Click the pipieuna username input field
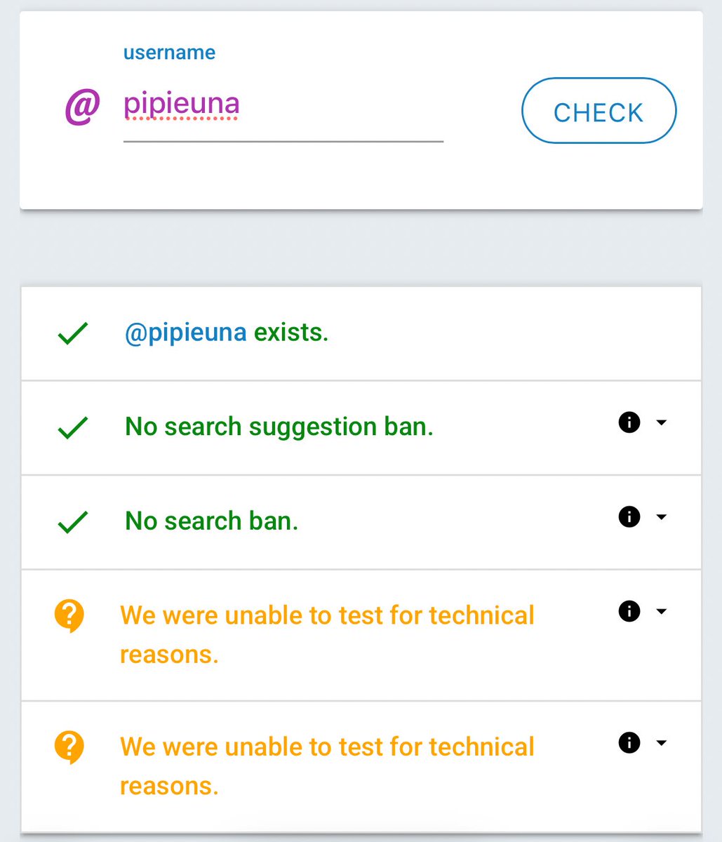The width and height of the screenshot is (722, 842). [x=283, y=107]
